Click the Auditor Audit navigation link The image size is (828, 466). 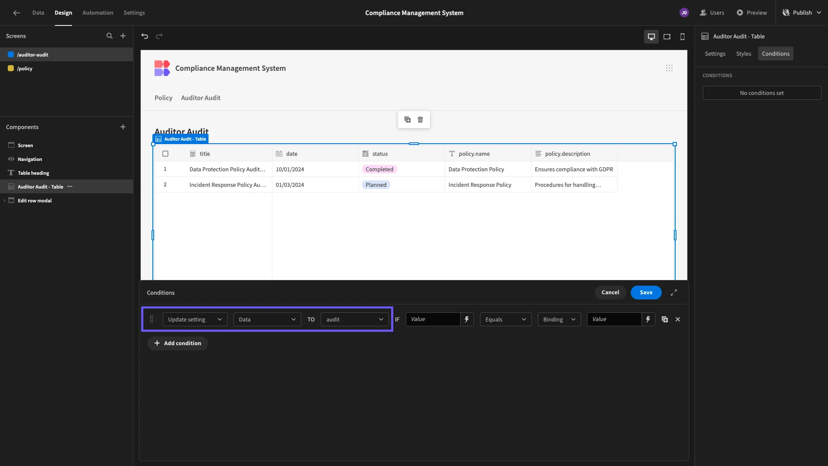(201, 98)
